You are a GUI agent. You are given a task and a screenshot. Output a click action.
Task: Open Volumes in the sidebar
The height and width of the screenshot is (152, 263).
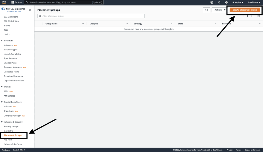click(8, 106)
